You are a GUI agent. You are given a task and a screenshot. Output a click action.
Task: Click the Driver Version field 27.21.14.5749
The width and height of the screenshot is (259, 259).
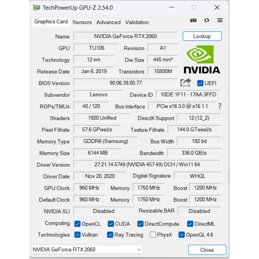point(147,164)
